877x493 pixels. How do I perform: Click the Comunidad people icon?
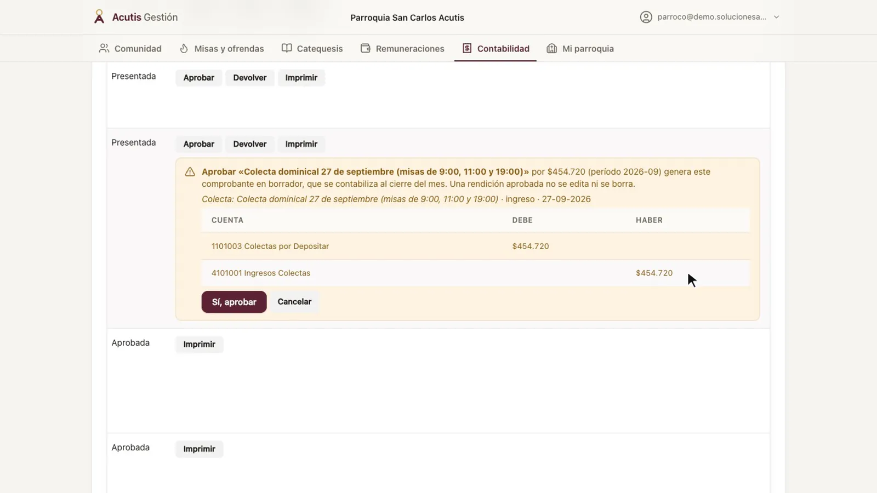[104, 48]
